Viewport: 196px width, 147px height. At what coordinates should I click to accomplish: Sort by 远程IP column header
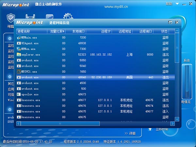point(99,31)
